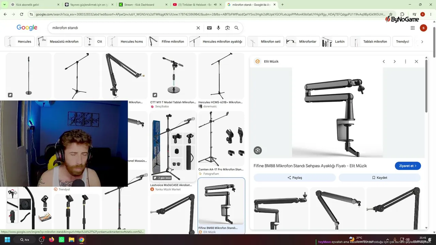Focus the browser address bar URL
The width and height of the screenshot is (436, 245).
(211, 14)
